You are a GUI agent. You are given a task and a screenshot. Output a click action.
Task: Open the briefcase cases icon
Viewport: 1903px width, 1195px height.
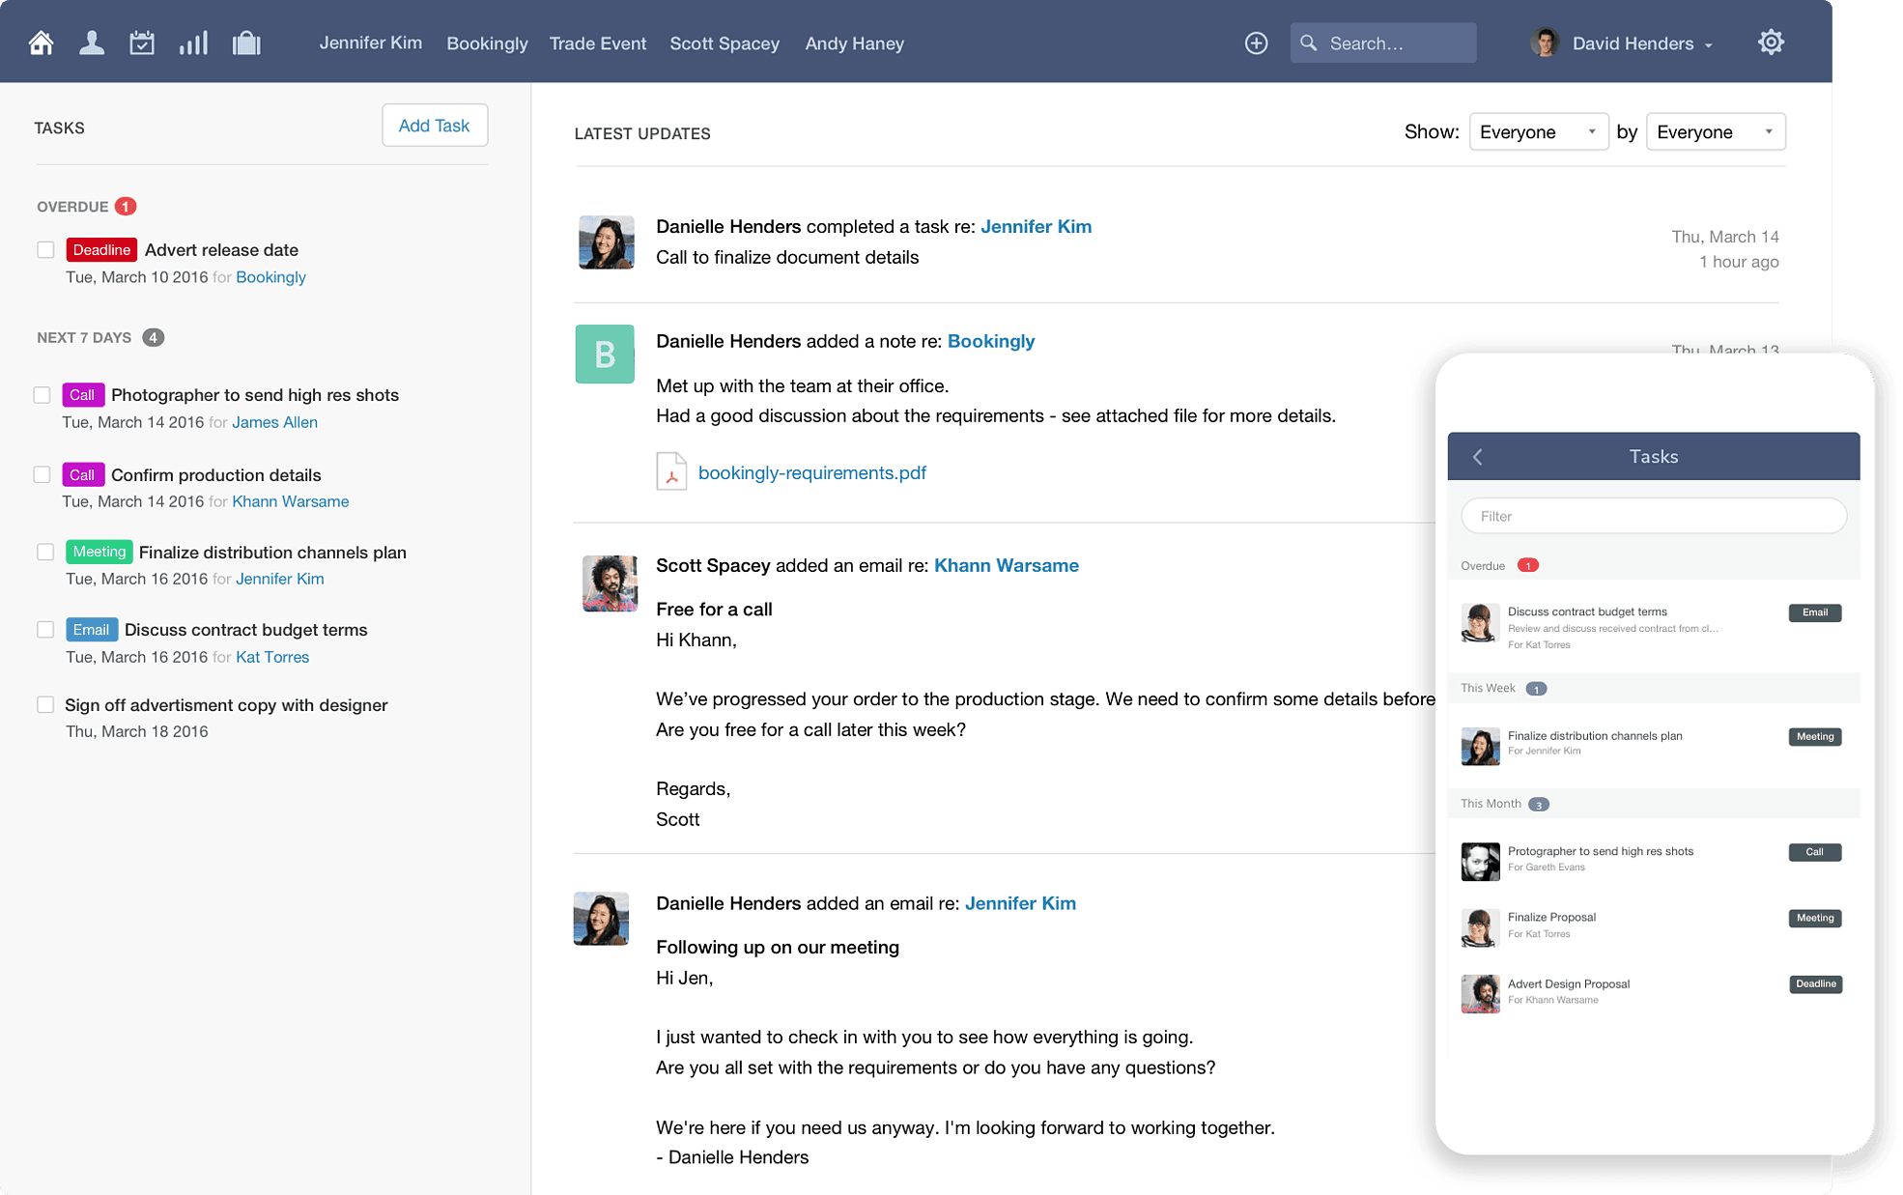point(246,43)
